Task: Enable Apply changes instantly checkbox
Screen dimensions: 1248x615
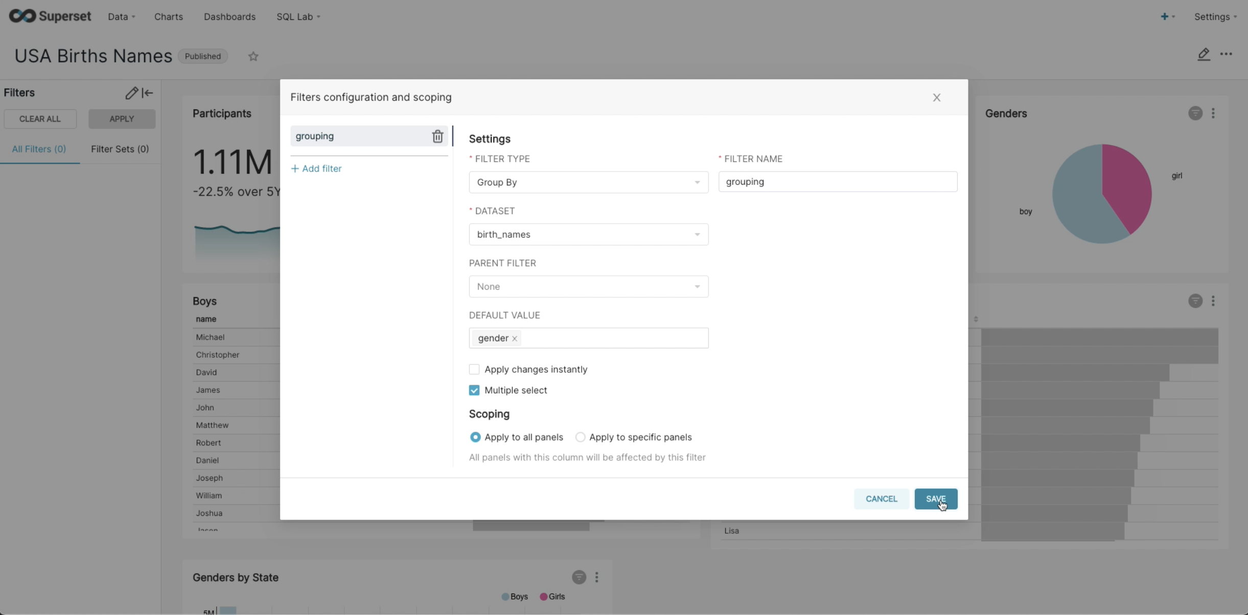Action: coord(474,369)
